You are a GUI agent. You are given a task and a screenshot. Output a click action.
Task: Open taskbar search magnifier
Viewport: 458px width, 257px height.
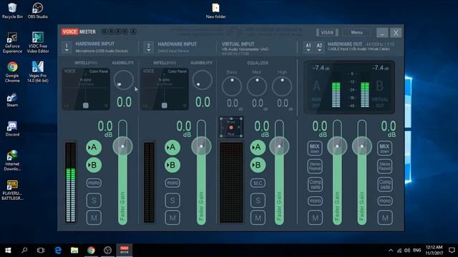tap(24, 251)
